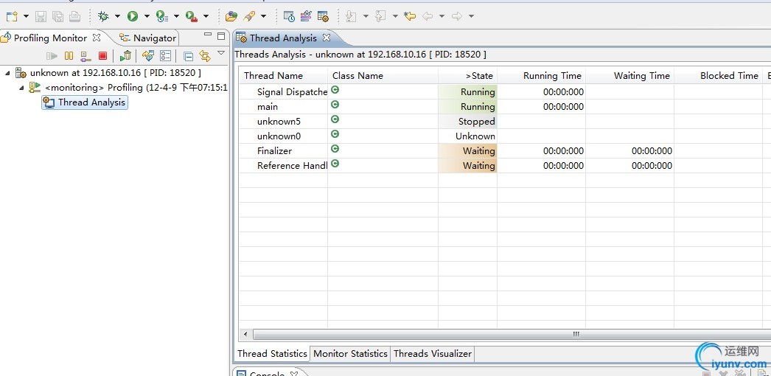
Task: Open the search flashlight dropdown arrow
Action: point(263,16)
